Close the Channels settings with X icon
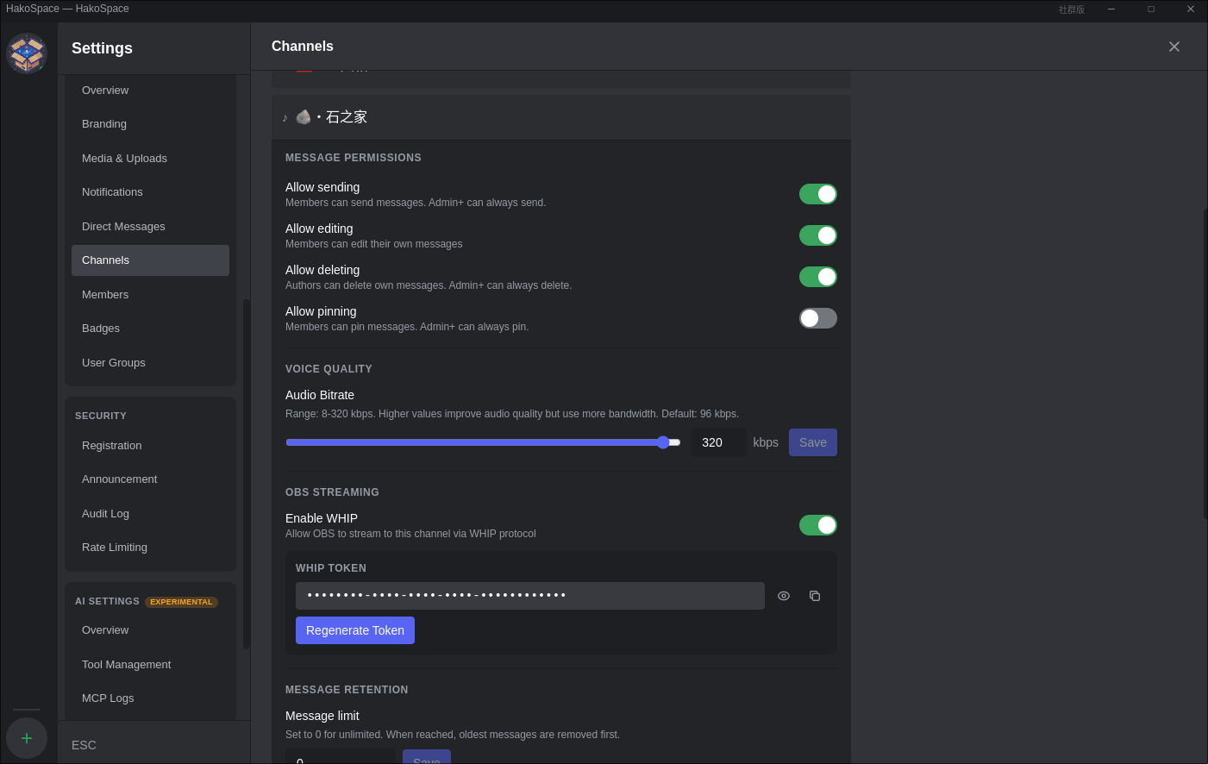The width and height of the screenshot is (1208, 764). [x=1174, y=47]
